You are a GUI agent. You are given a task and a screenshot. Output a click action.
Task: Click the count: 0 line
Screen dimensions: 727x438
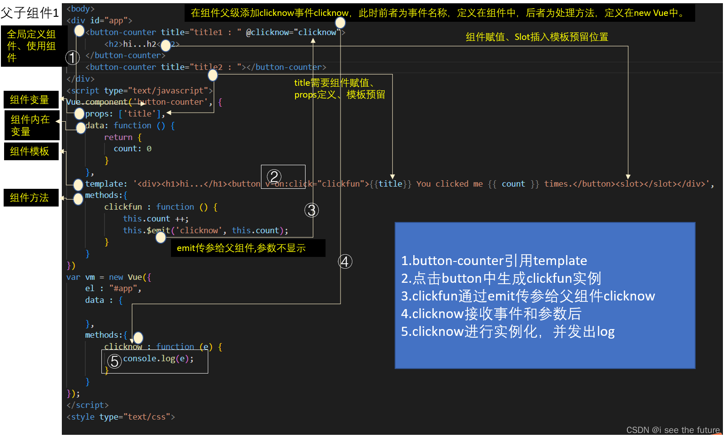(132, 149)
